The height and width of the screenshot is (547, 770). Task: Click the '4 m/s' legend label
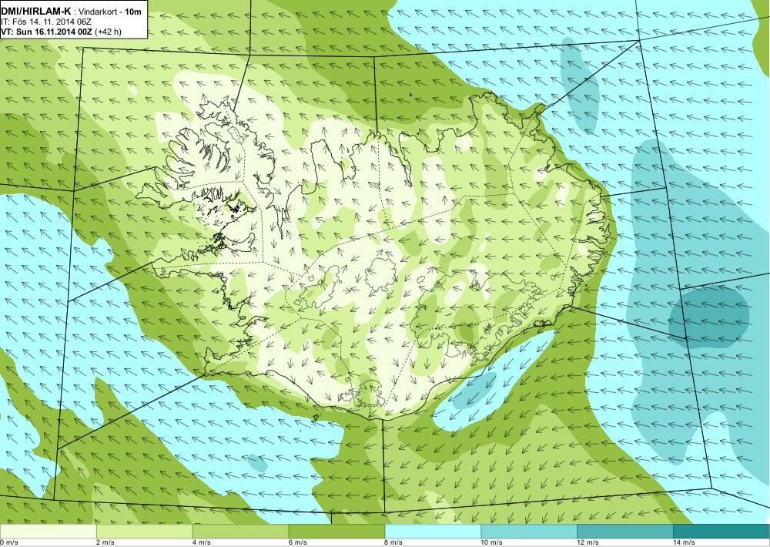(x=202, y=542)
